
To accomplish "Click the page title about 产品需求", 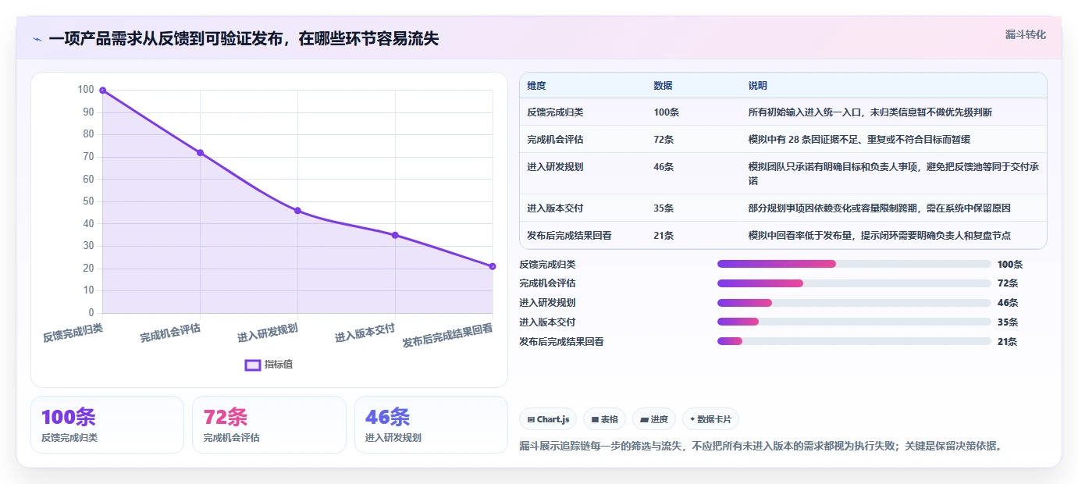I will 244,38.
